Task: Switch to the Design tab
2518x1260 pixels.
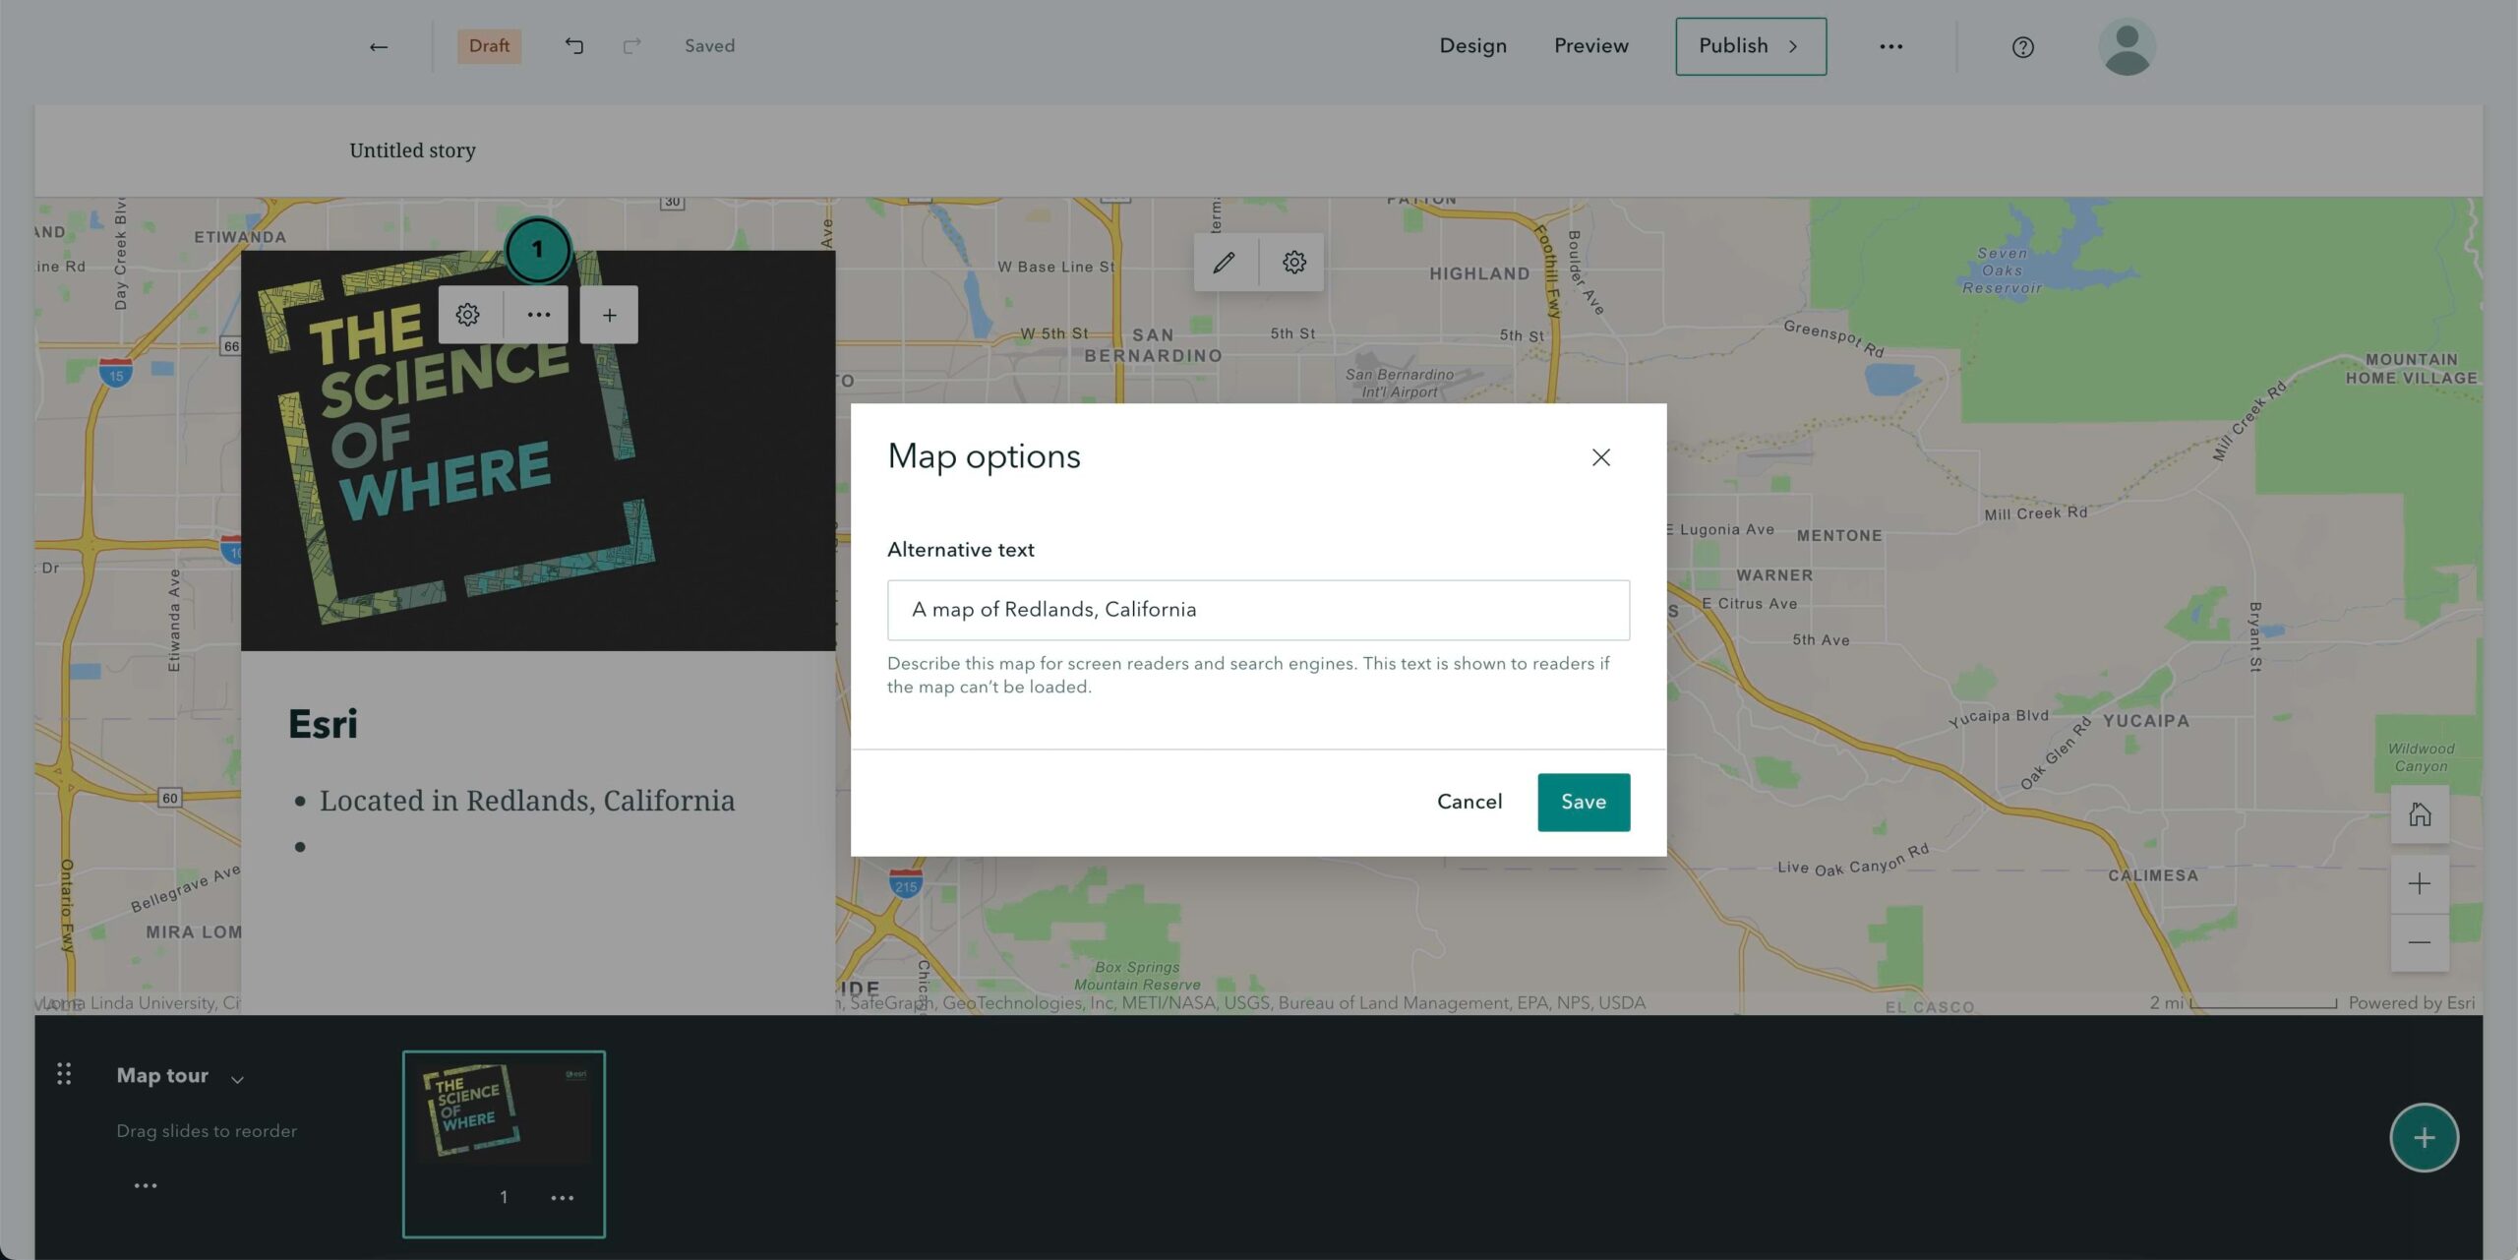Action: (1471, 45)
